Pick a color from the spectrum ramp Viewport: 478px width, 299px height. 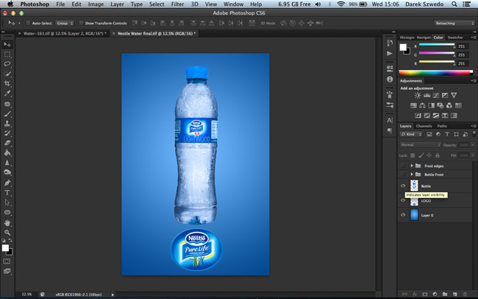tap(435, 73)
